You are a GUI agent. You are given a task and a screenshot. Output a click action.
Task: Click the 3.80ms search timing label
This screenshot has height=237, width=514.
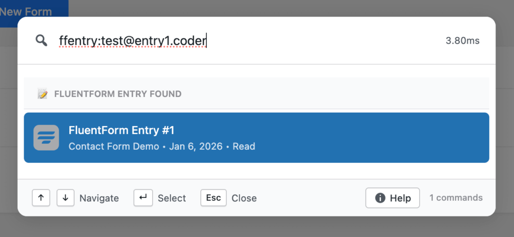(x=462, y=41)
